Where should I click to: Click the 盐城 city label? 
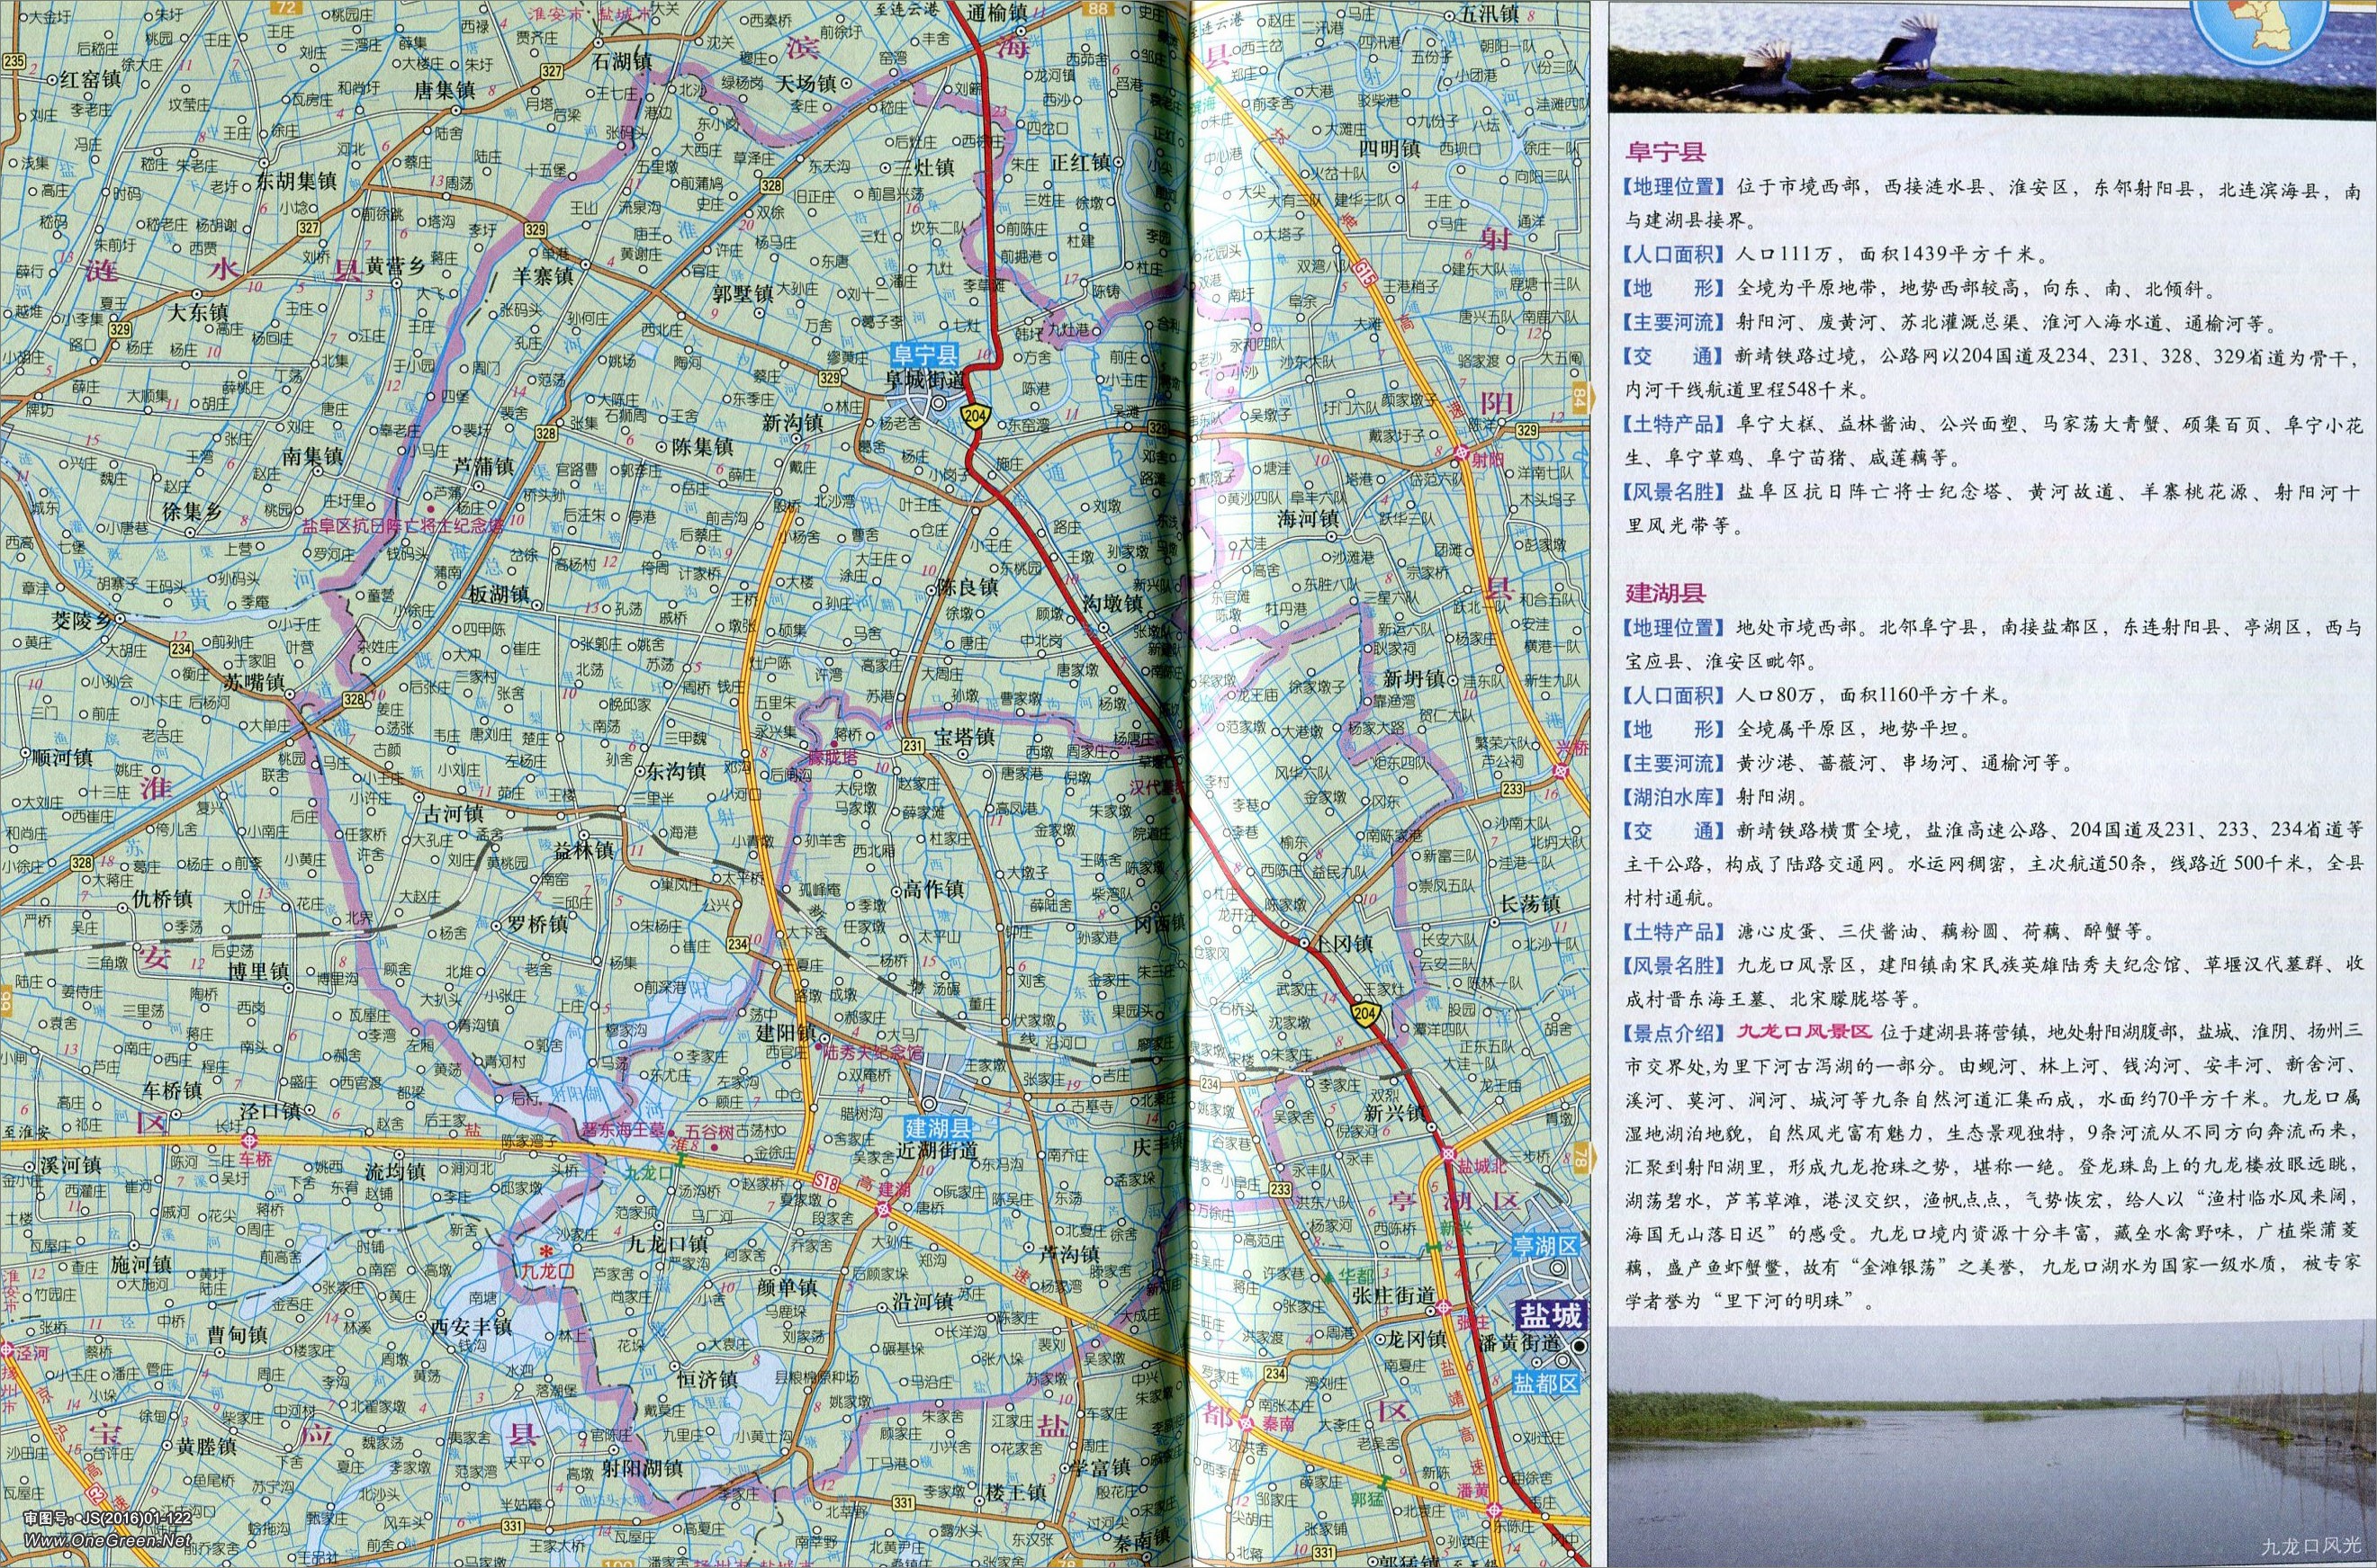point(1551,1313)
